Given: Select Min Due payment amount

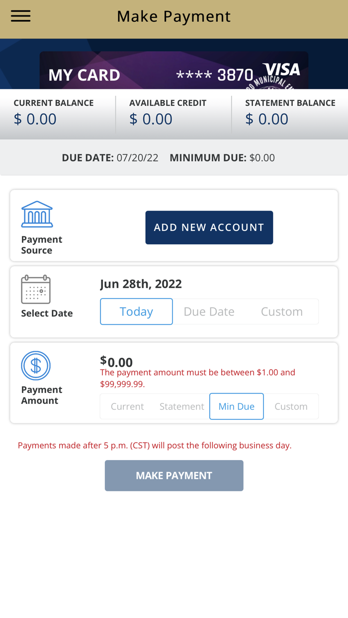Looking at the screenshot, I should tap(237, 406).
